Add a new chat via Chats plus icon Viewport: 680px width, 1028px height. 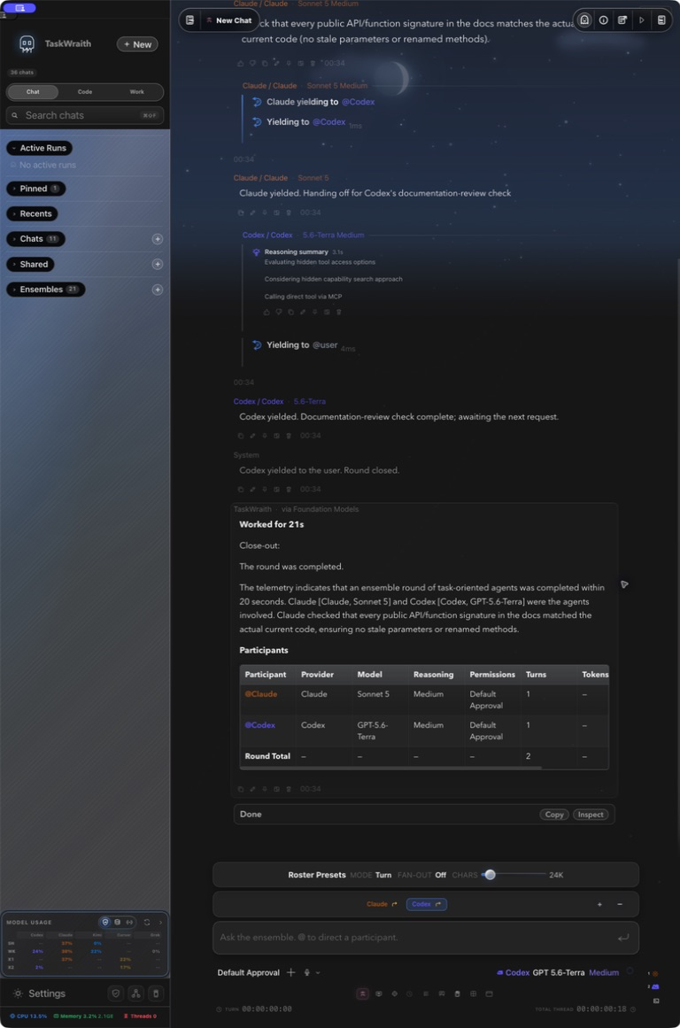pyautogui.click(x=158, y=239)
